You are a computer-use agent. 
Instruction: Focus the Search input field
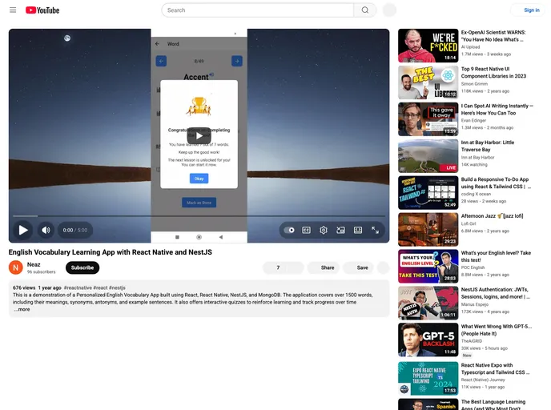tap(258, 10)
